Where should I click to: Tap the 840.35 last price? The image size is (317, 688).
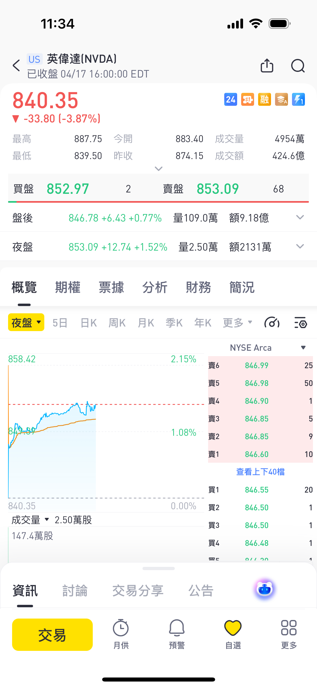coord(45,100)
